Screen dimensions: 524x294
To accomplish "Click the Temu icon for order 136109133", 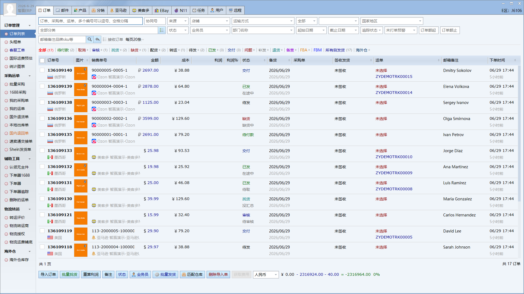I will point(94,157).
